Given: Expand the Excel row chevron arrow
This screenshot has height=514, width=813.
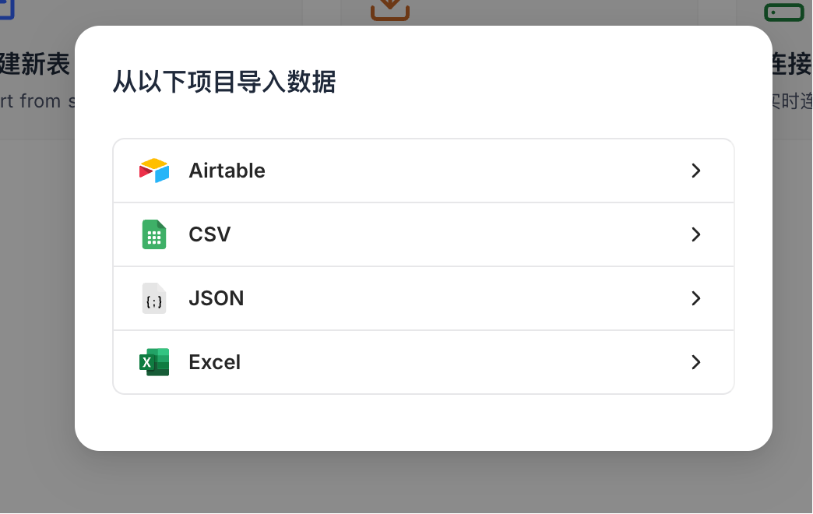Looking at the screenshot, I should tap(696, 362).
